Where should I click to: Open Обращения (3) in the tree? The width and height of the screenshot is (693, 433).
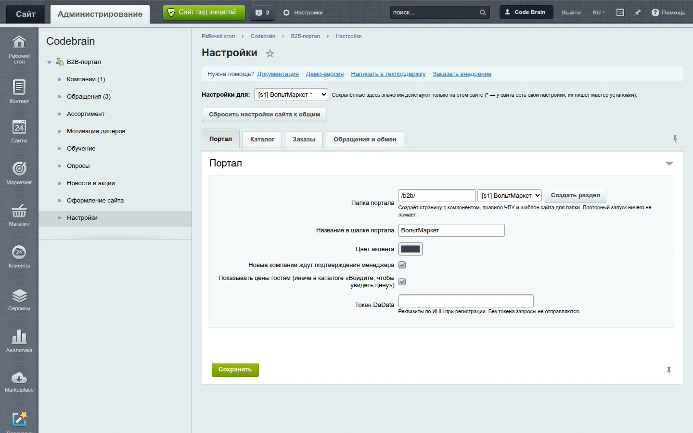[x=89, y=97]
